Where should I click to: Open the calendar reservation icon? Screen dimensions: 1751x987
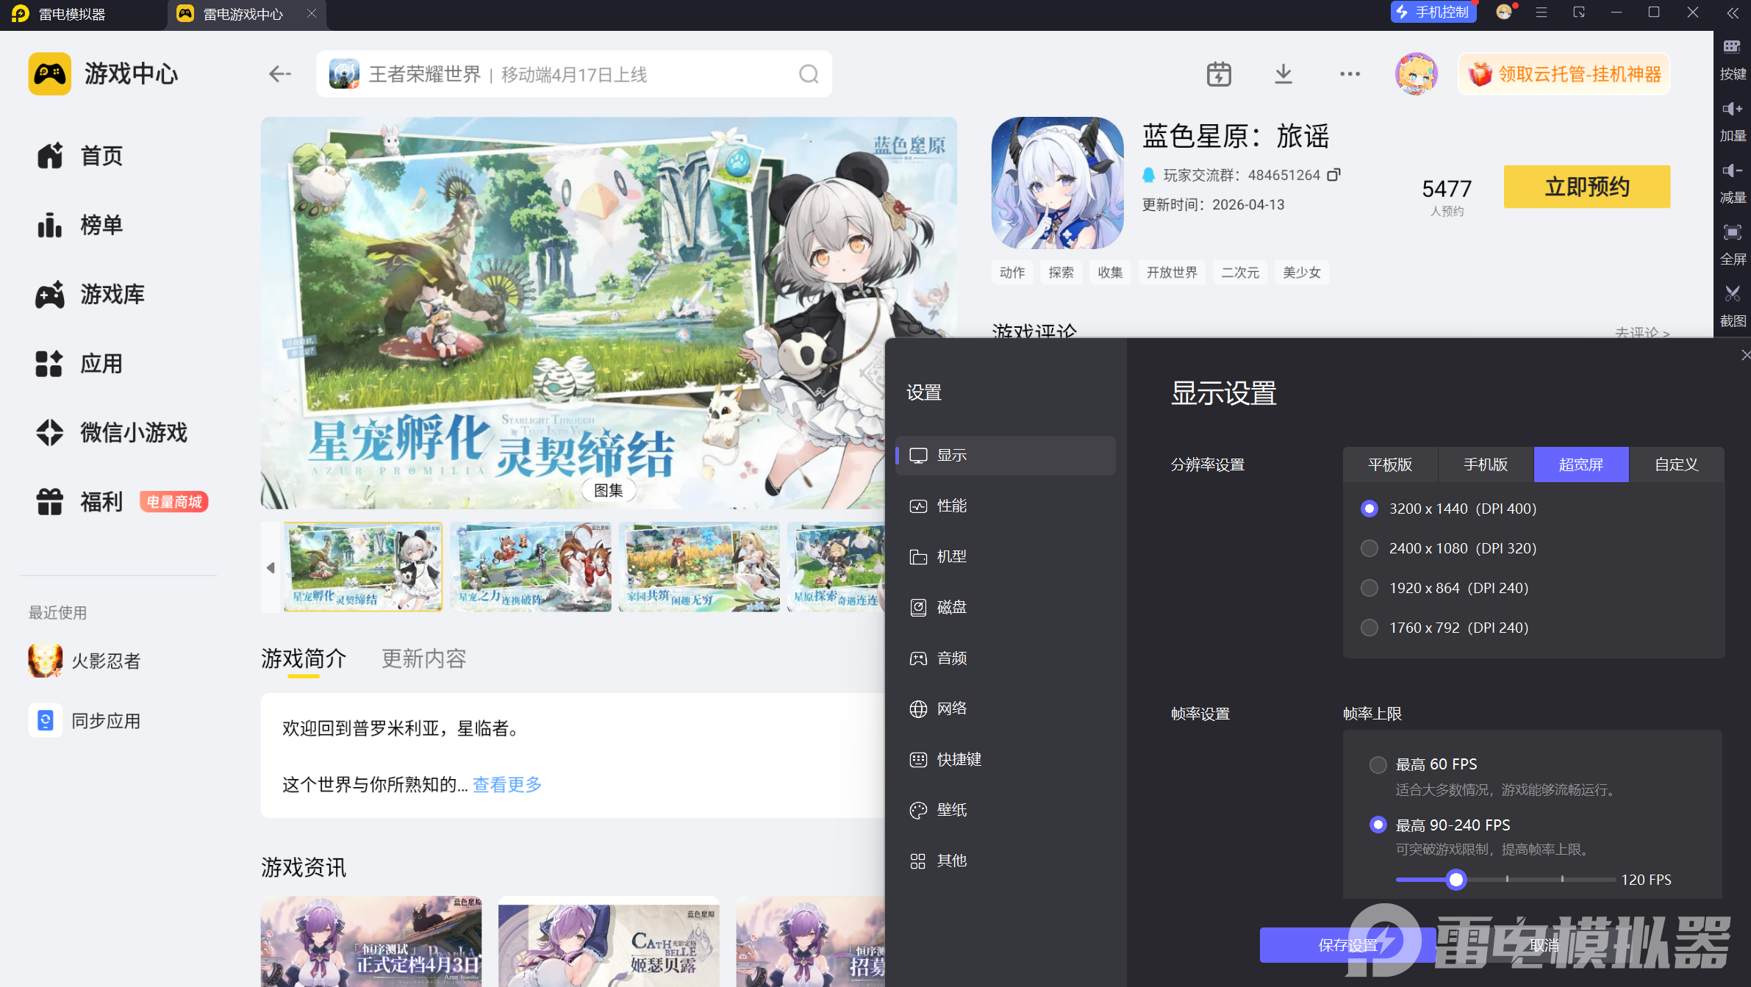tap(1219, 74)
